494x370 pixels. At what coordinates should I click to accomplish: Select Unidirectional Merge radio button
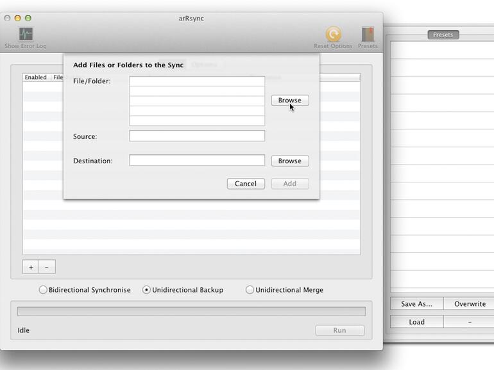point(250,290)
